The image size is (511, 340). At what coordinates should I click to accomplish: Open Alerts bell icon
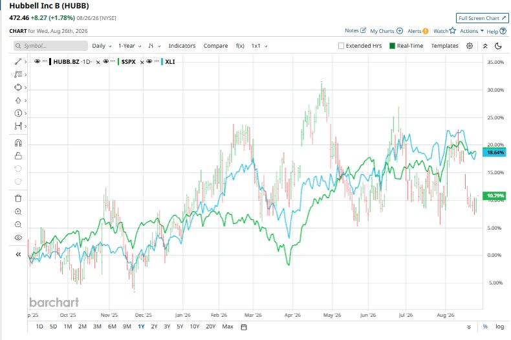pyautogui.click(x=425, y=31)
